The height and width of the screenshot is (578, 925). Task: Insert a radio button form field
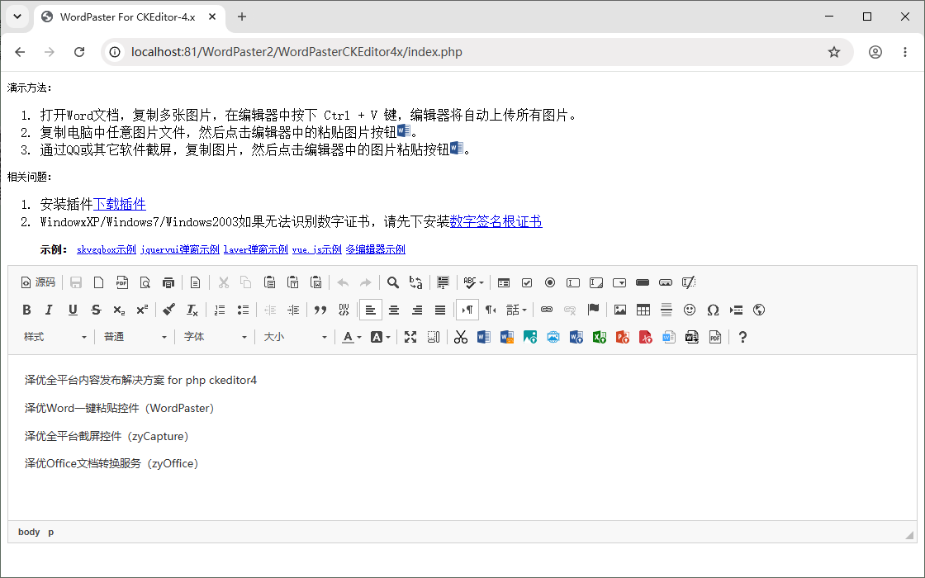tap(550, 282)
